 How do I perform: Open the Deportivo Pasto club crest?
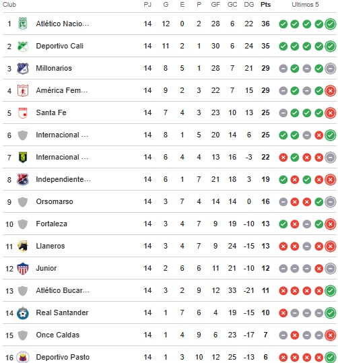pyautogui.click(x=23, y=357)
